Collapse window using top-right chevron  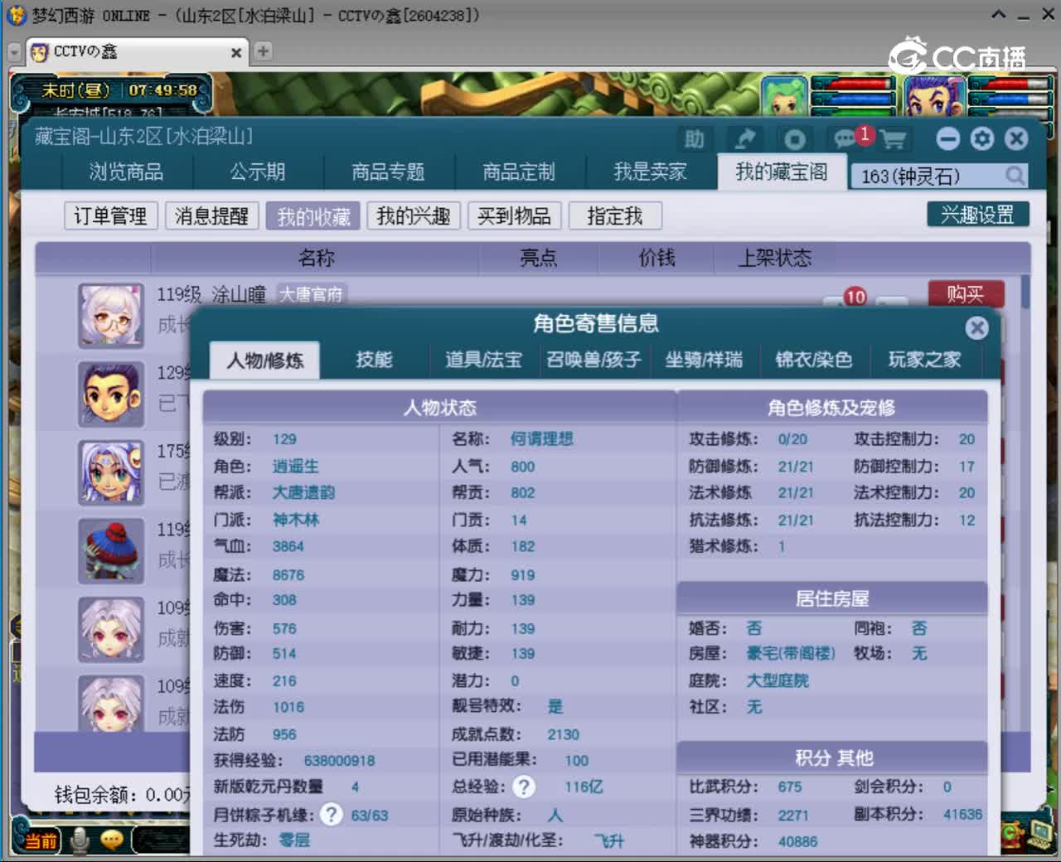(x=999, y=15)
